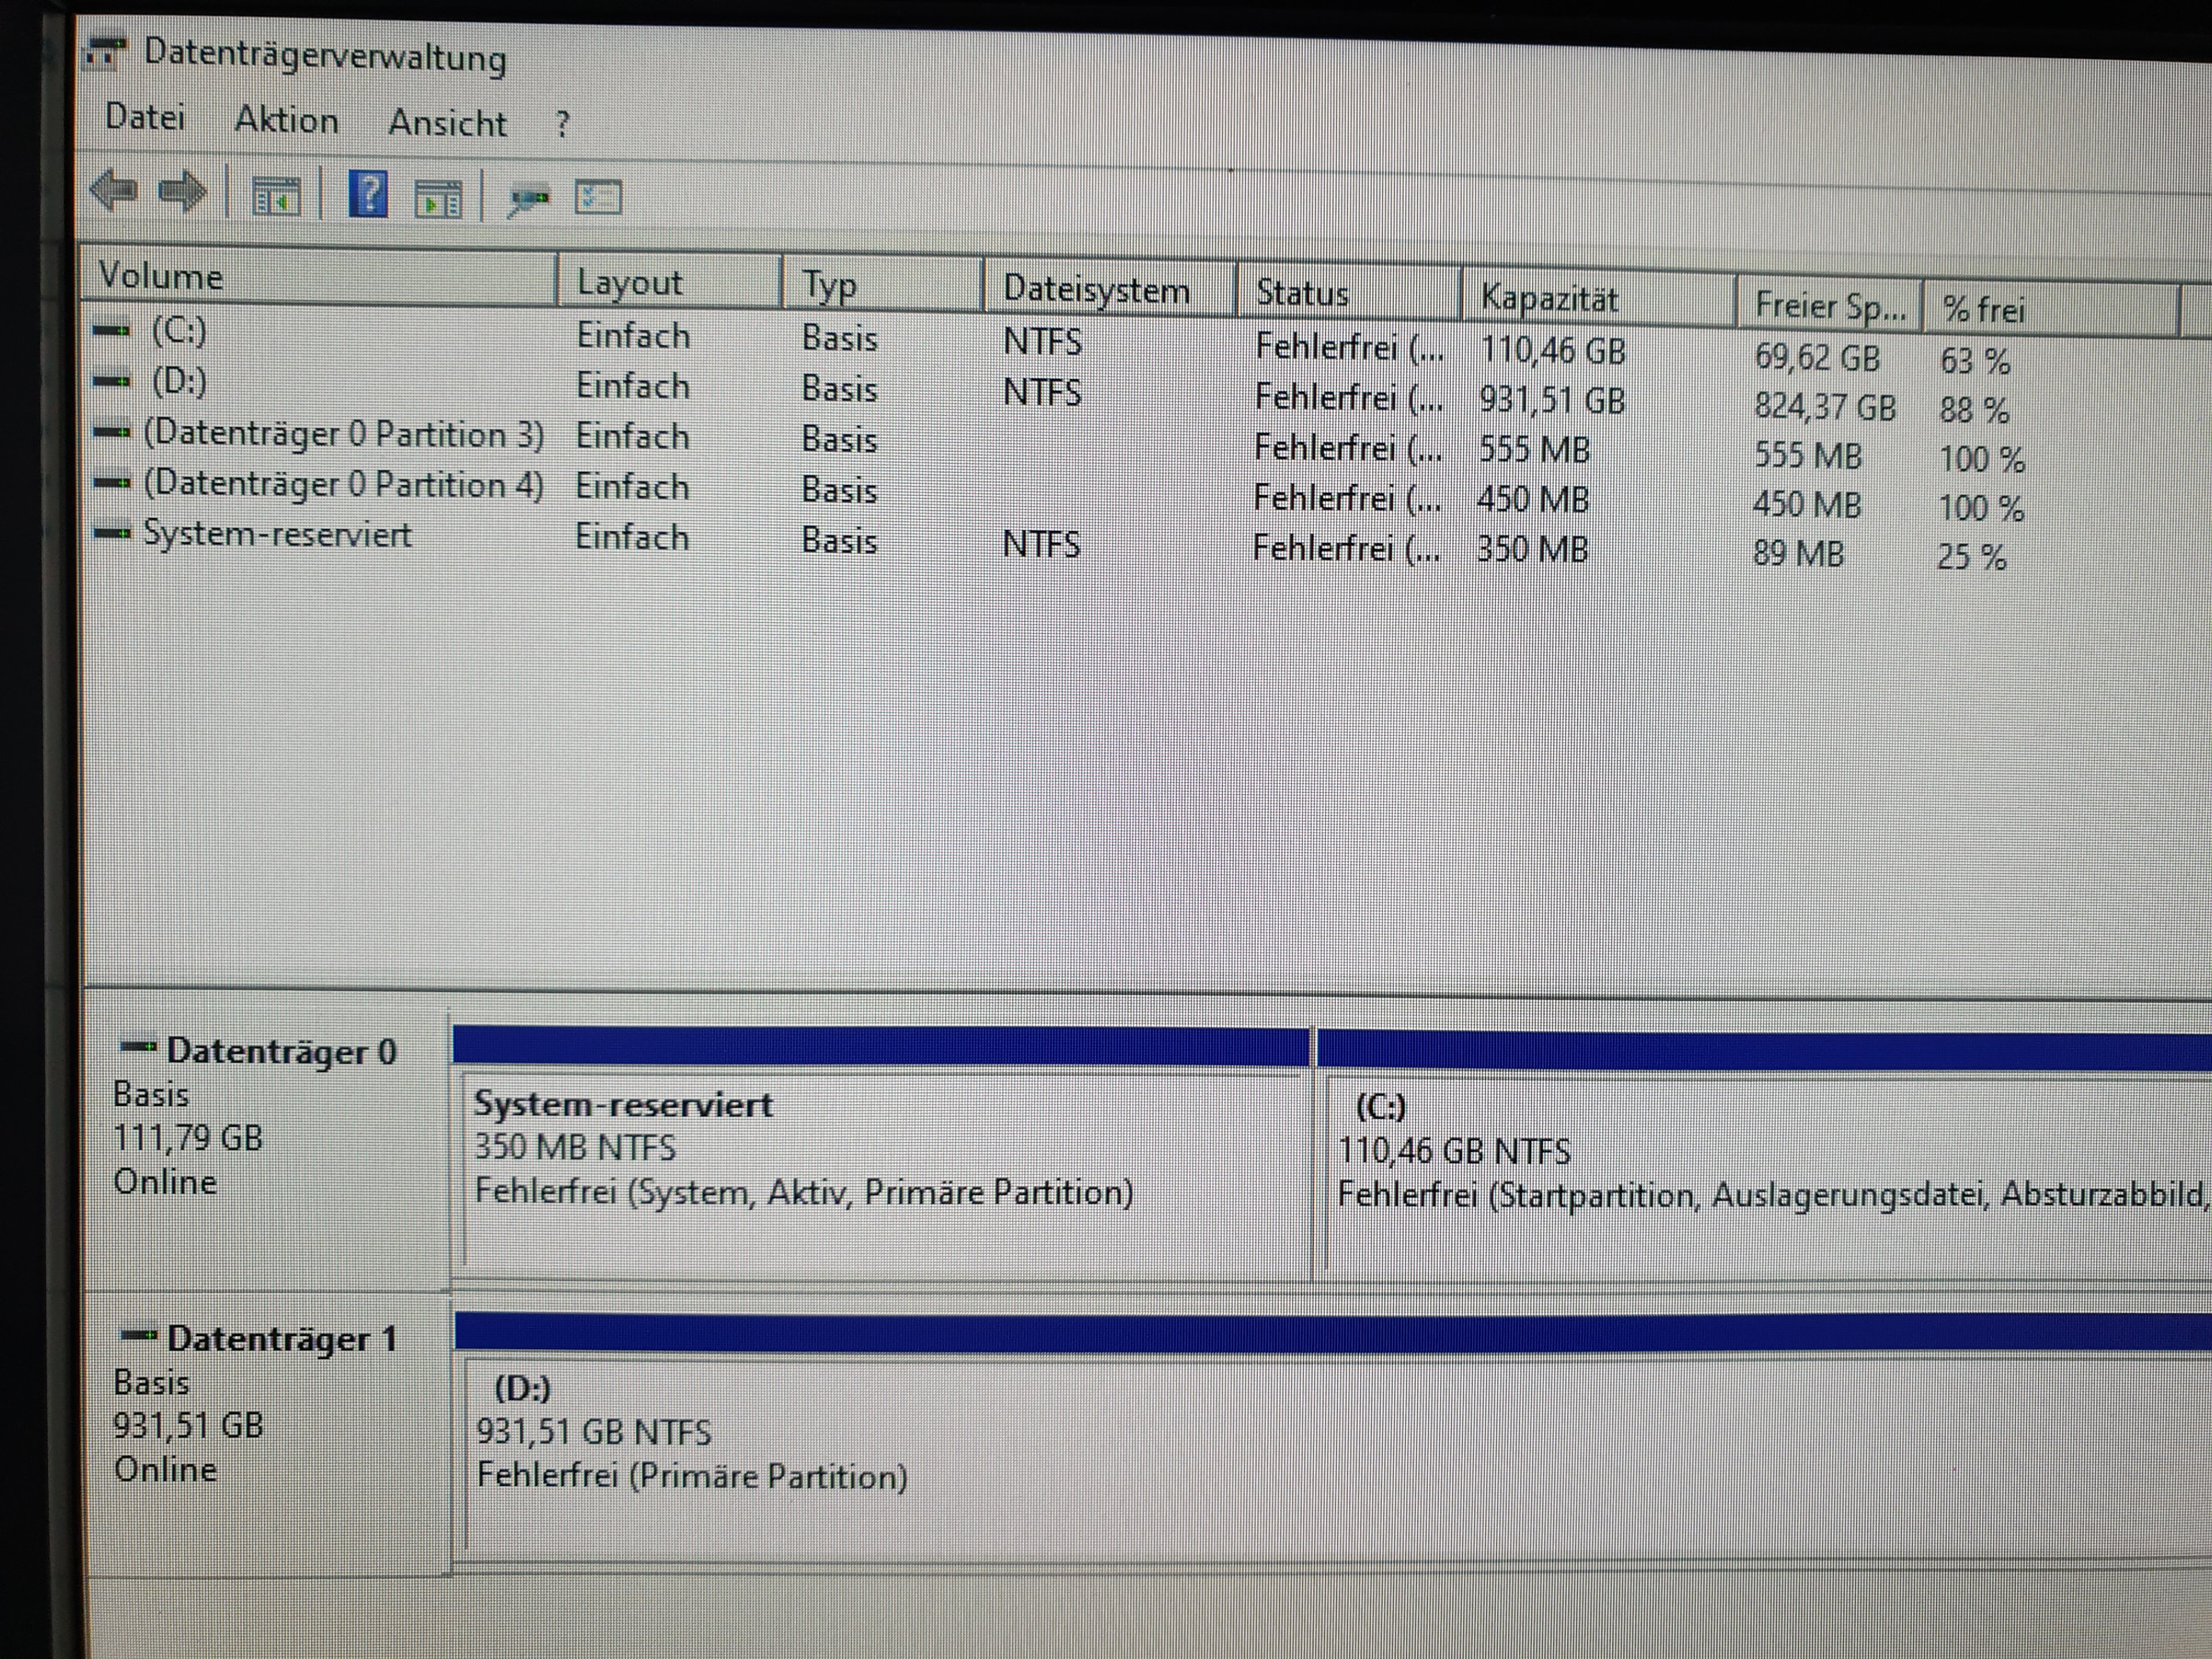Open Help via blue question mark icon
Viewport: 2212px width, 1659px height.
(x=368, y=194)
